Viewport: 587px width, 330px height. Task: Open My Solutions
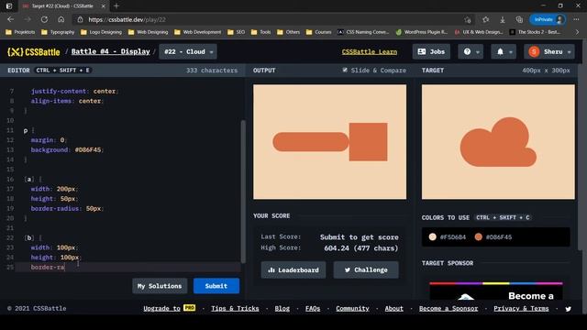(160, 286)
